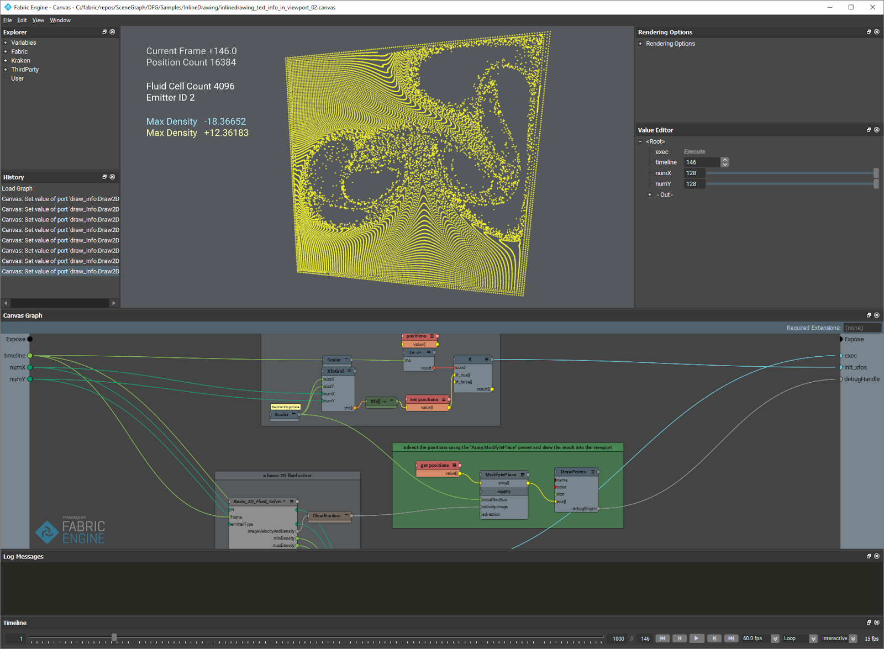Expand the Kraken item in Explorer
The width and height of the screenshot is (884, 649).
pos(6,61)
